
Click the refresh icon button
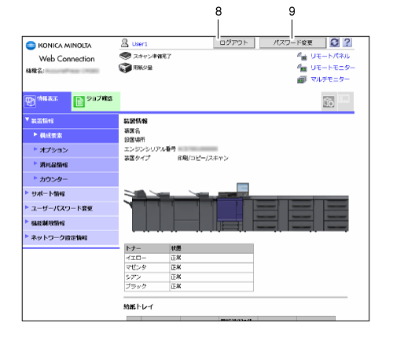coord(334,42)
